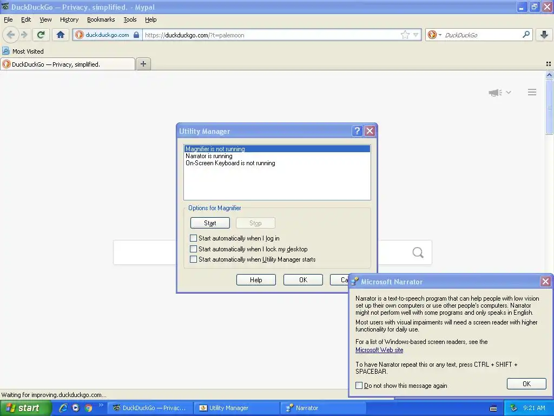Close the Utility Manager dialog
The width and height of the screenshot is (554, 416).
tap(370, 131)
